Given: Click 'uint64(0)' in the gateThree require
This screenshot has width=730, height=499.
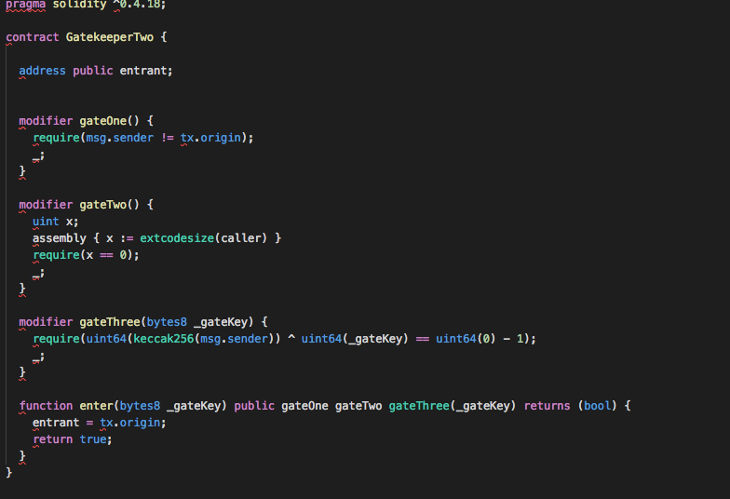Looking at the screenshot, I should point(466,339).
